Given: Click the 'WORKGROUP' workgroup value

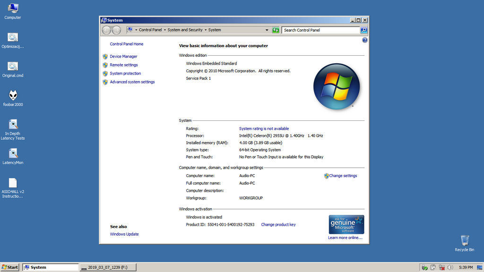Looking at the screenshot, I should (x=251, y=198).
